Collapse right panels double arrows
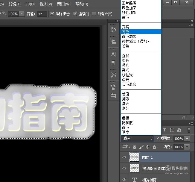This screenshot has width=195, height=182. pos(192,21)
